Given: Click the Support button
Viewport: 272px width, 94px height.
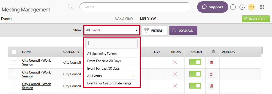Looking at the screenshot, I should pos(213,7).
